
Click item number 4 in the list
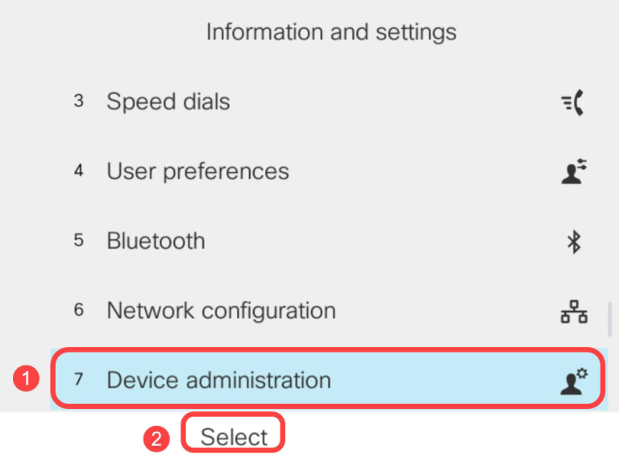point(78,171)
